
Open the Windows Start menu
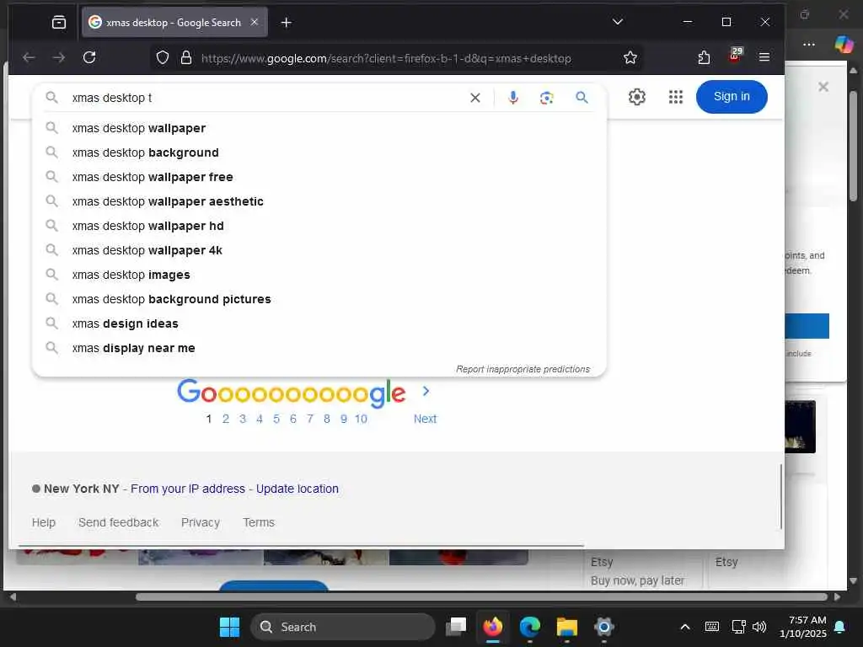[x=229, y=627]
